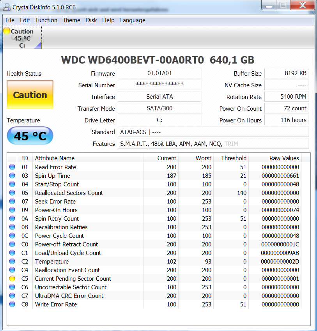Select the Write Error Rate attribute name

point(56,304)
